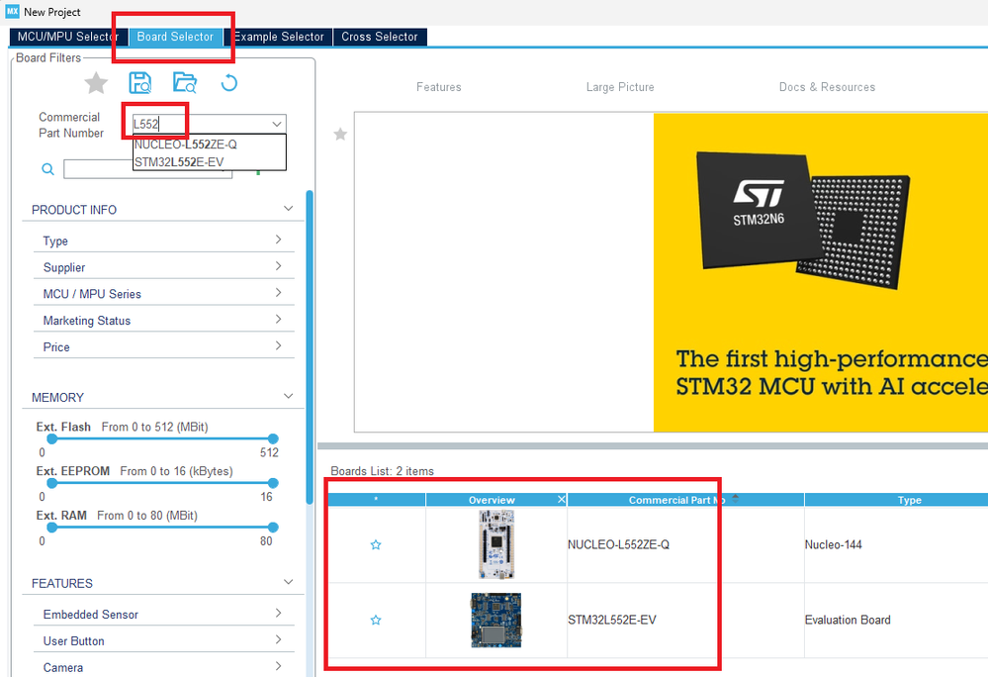
Task: Sort by Commercial Part No column header
Action: (x=685, y=500)
